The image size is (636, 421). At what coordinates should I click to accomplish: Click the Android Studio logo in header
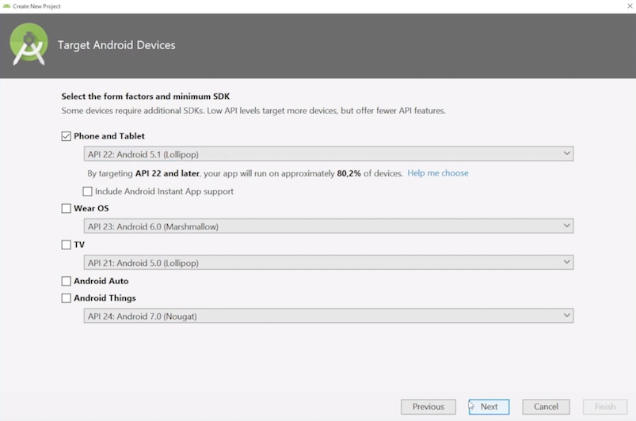[29, 44]
